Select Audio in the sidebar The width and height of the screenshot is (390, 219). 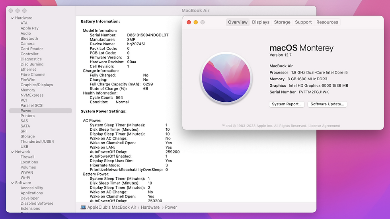pyautogui.click(x=25, y=33)
